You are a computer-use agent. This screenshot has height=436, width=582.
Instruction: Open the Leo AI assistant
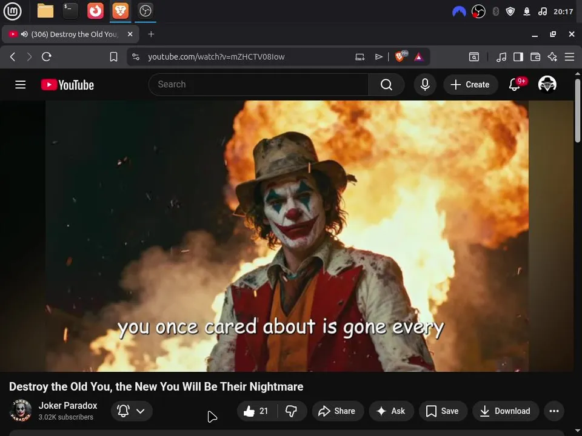coord(552,57)
